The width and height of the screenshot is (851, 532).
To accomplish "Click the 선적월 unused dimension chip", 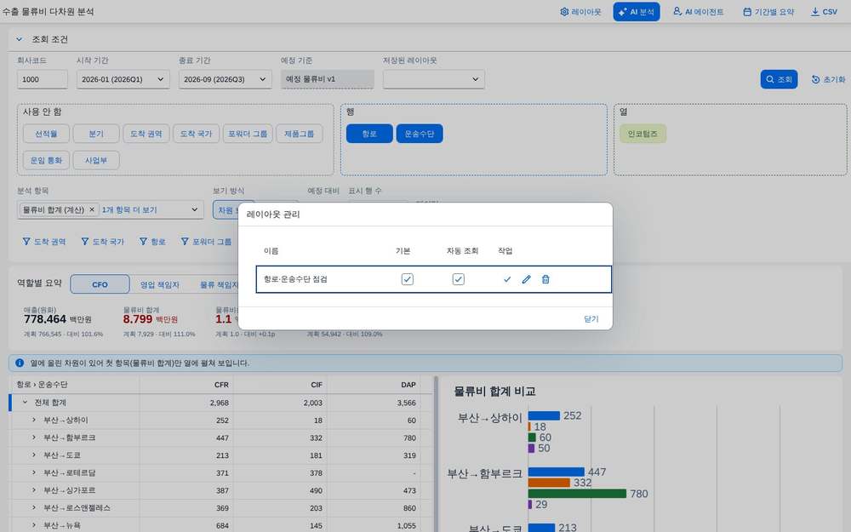I will click(46, 134).
